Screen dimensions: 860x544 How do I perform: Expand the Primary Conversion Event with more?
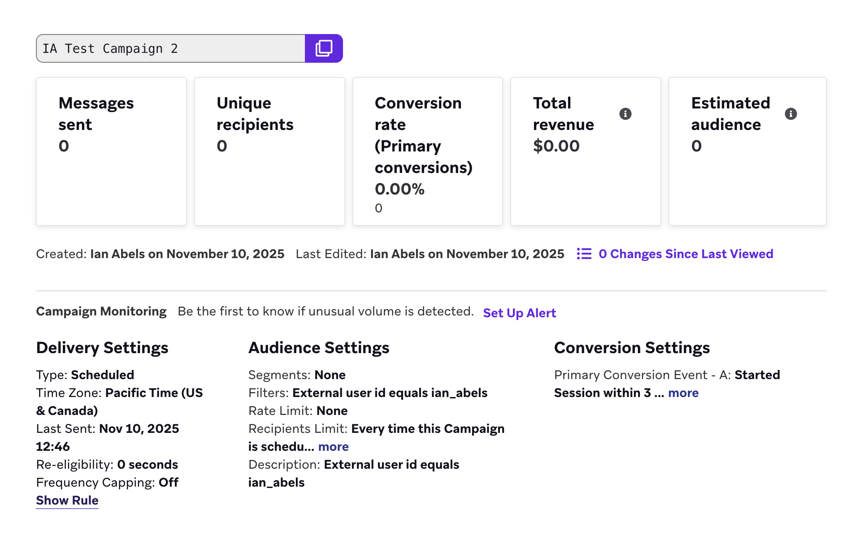pos(683,393)
